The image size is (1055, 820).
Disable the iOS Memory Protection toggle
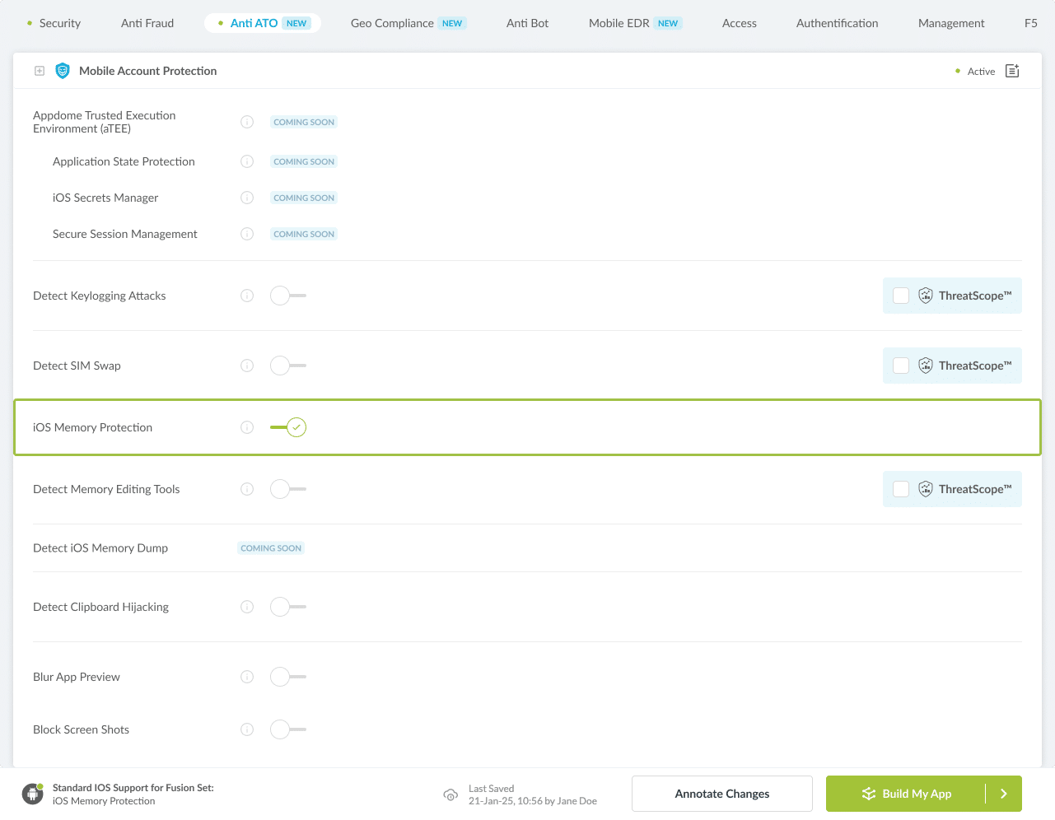pyautogui.click(x=288, y=427)
